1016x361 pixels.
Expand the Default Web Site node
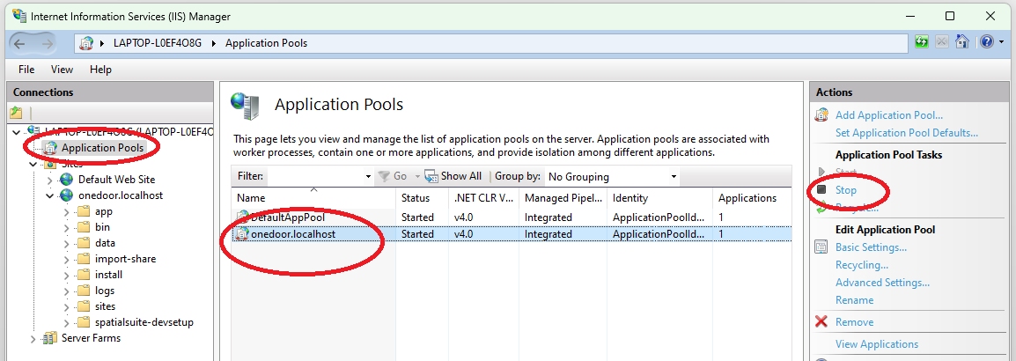coord(50,180)
